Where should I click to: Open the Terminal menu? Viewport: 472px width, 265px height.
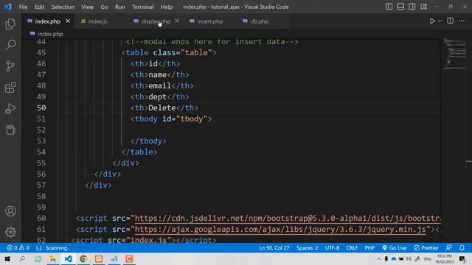coord(142,7)
